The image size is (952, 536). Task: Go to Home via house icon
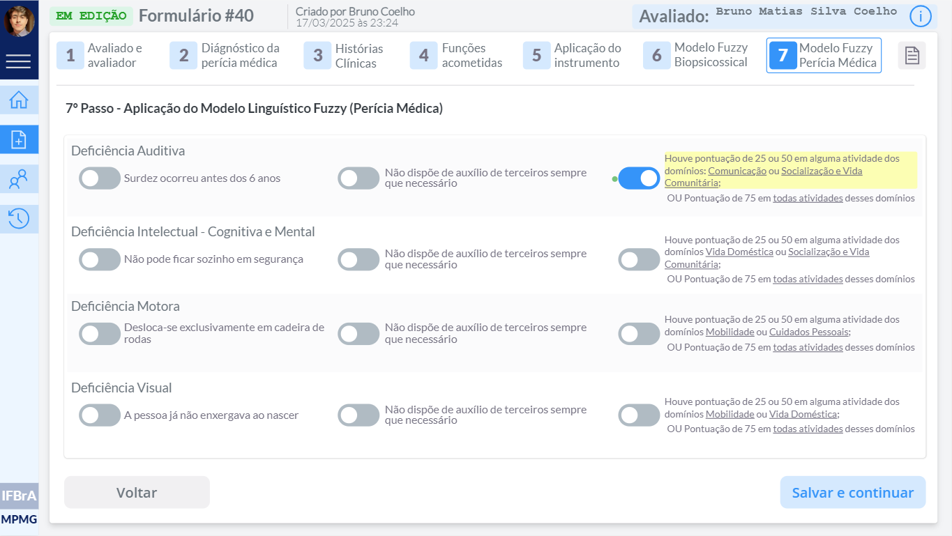(19, 100)
